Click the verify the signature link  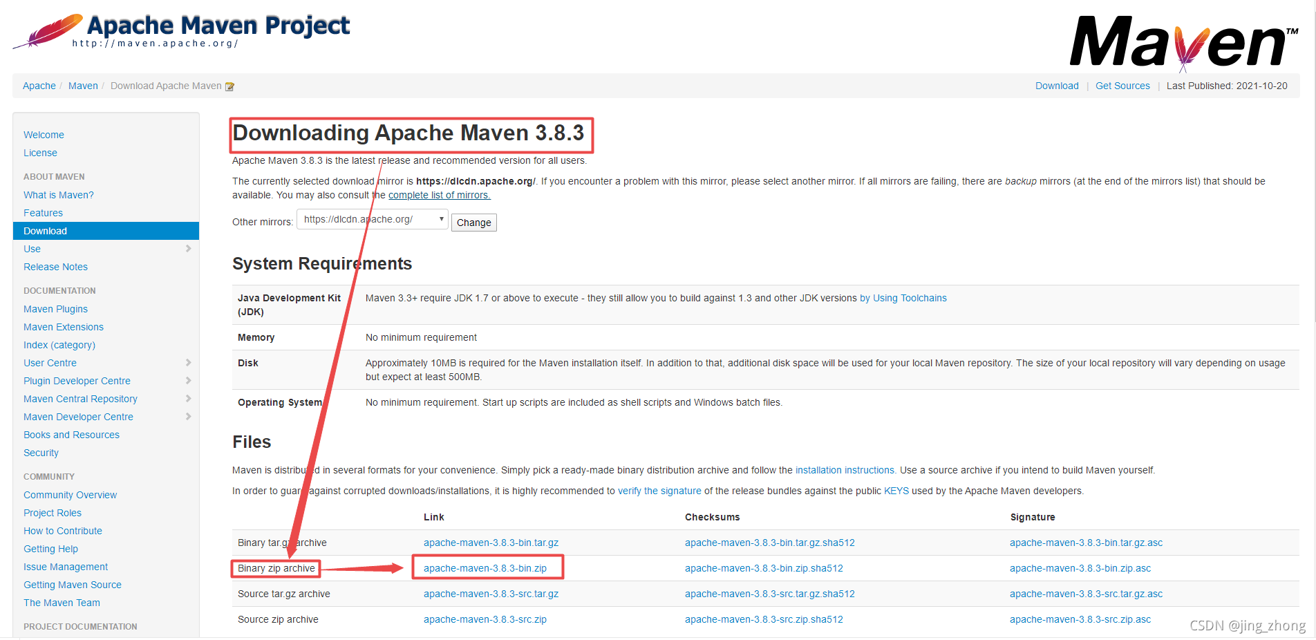(x=659, y=491)
